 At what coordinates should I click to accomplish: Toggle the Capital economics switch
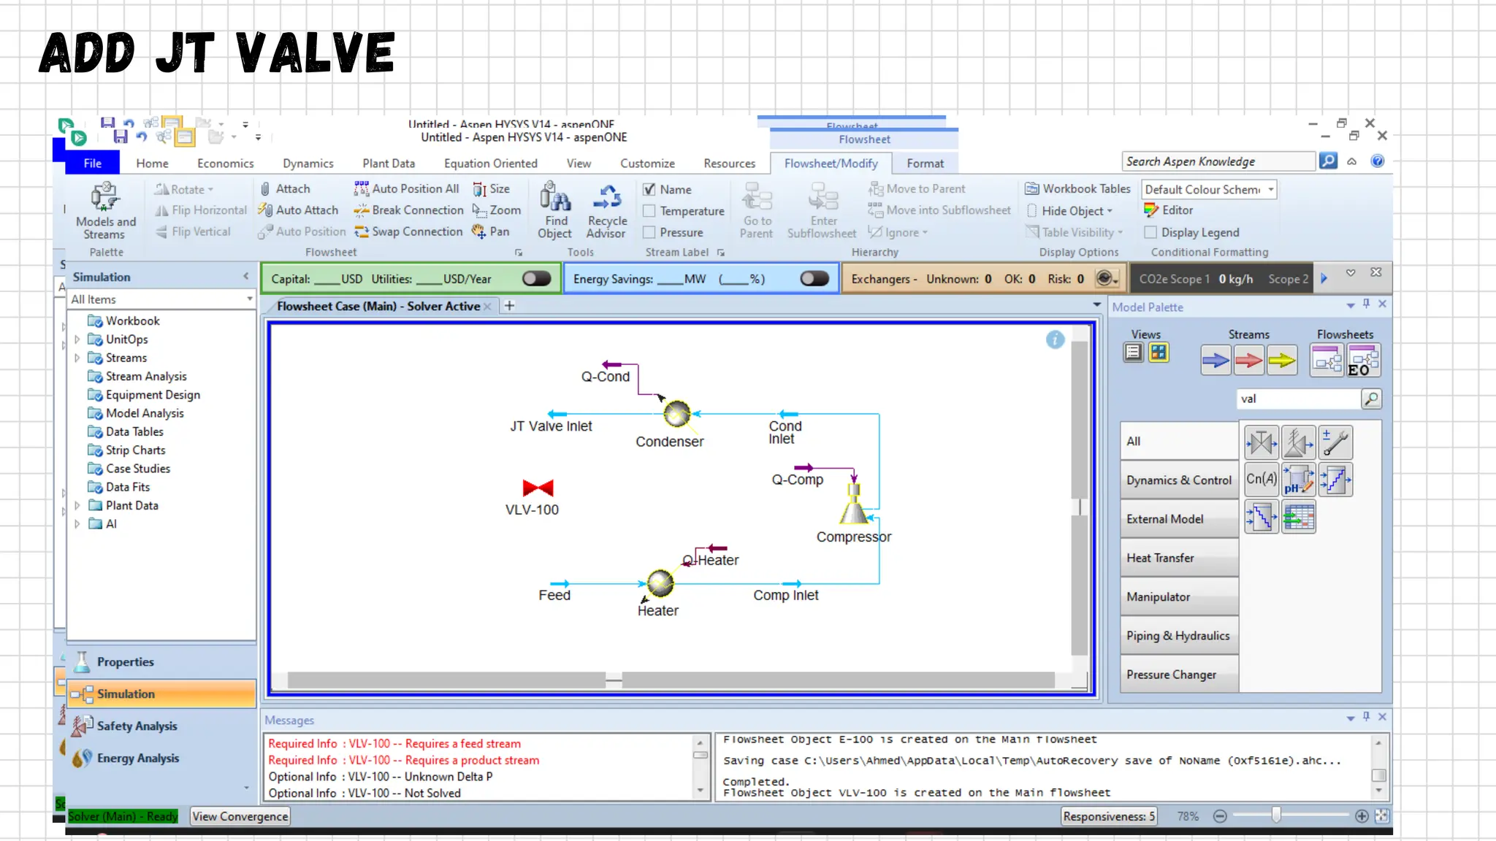pos(537,279)
